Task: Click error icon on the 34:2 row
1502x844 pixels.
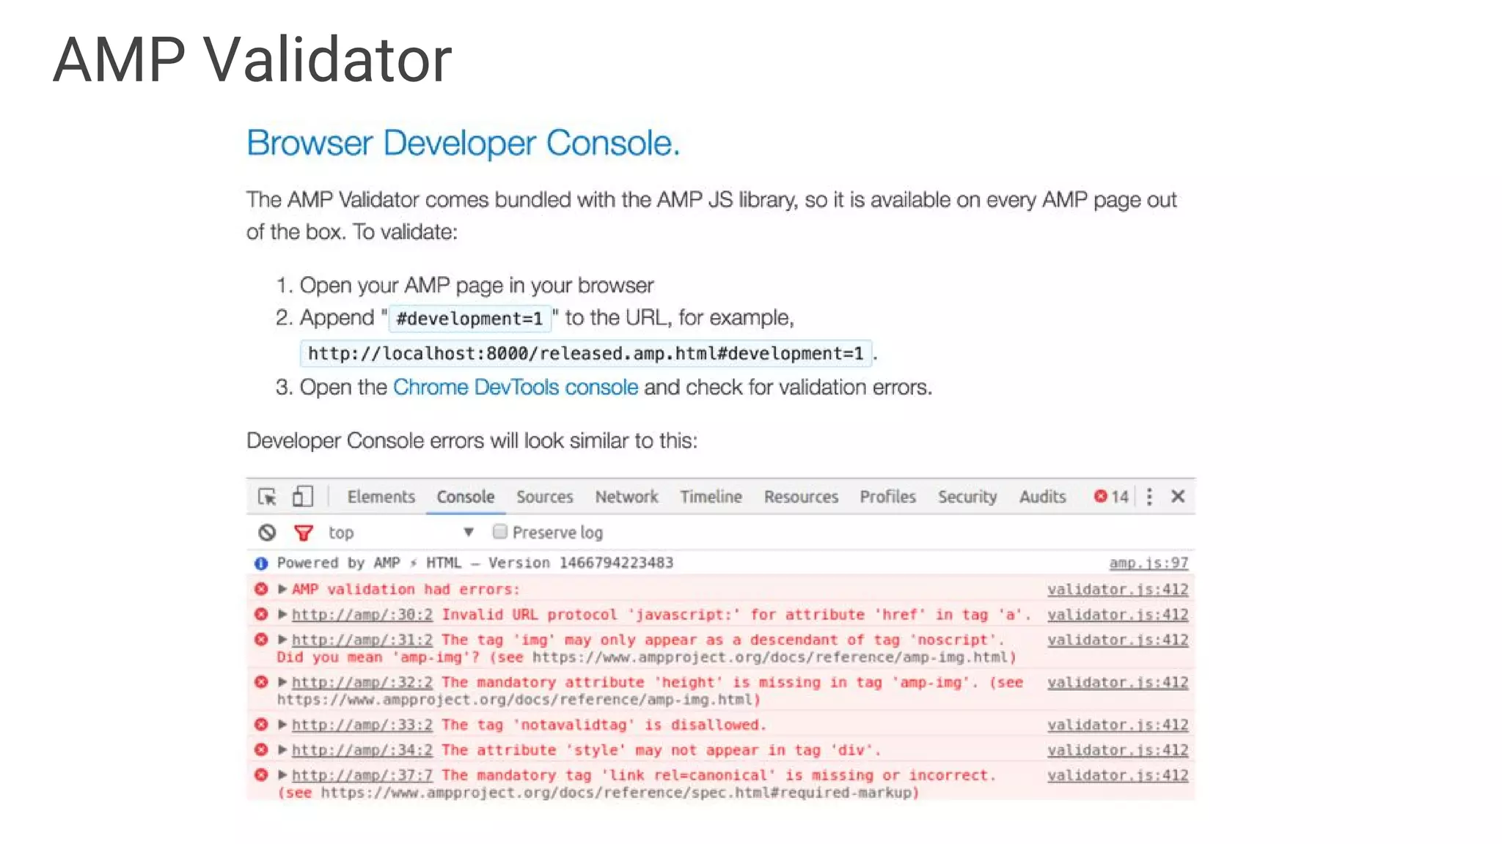Action: pyautogui.click(x=261, y=750)
